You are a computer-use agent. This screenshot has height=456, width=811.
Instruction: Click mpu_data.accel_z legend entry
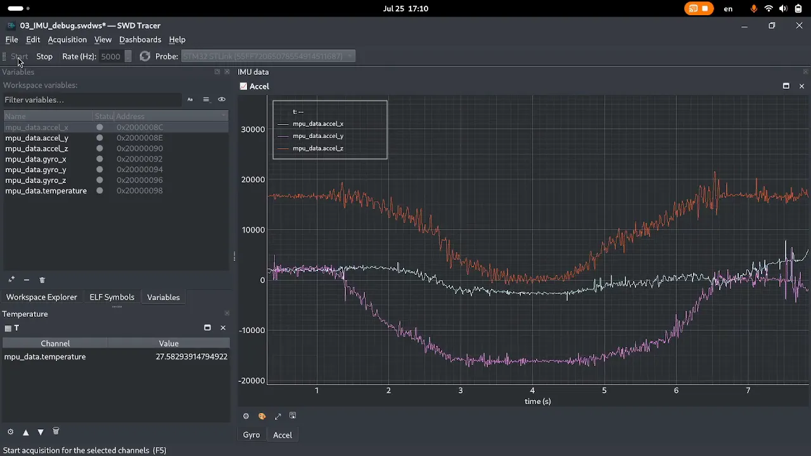click(318, 148)
